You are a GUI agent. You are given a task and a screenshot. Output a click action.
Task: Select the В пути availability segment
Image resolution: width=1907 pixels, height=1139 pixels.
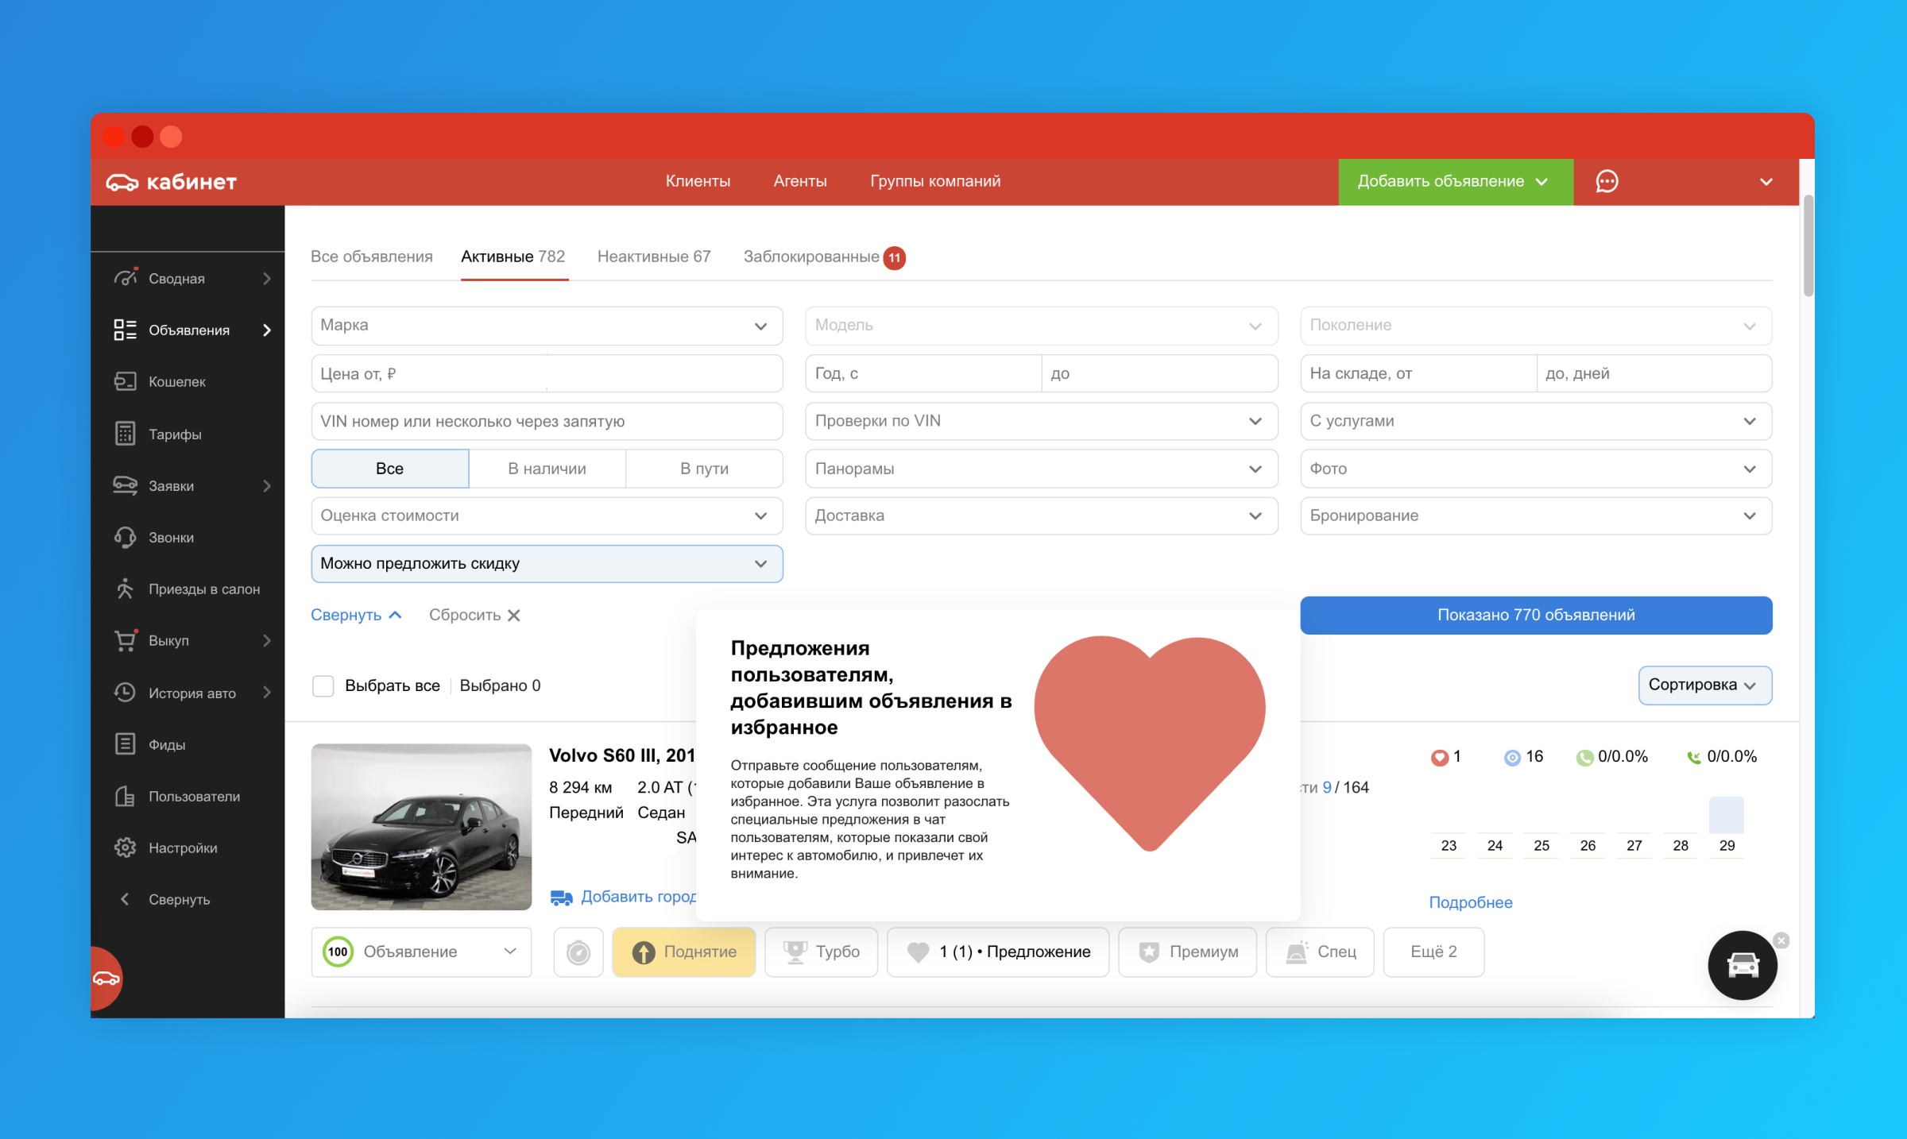tap(704, 469)
